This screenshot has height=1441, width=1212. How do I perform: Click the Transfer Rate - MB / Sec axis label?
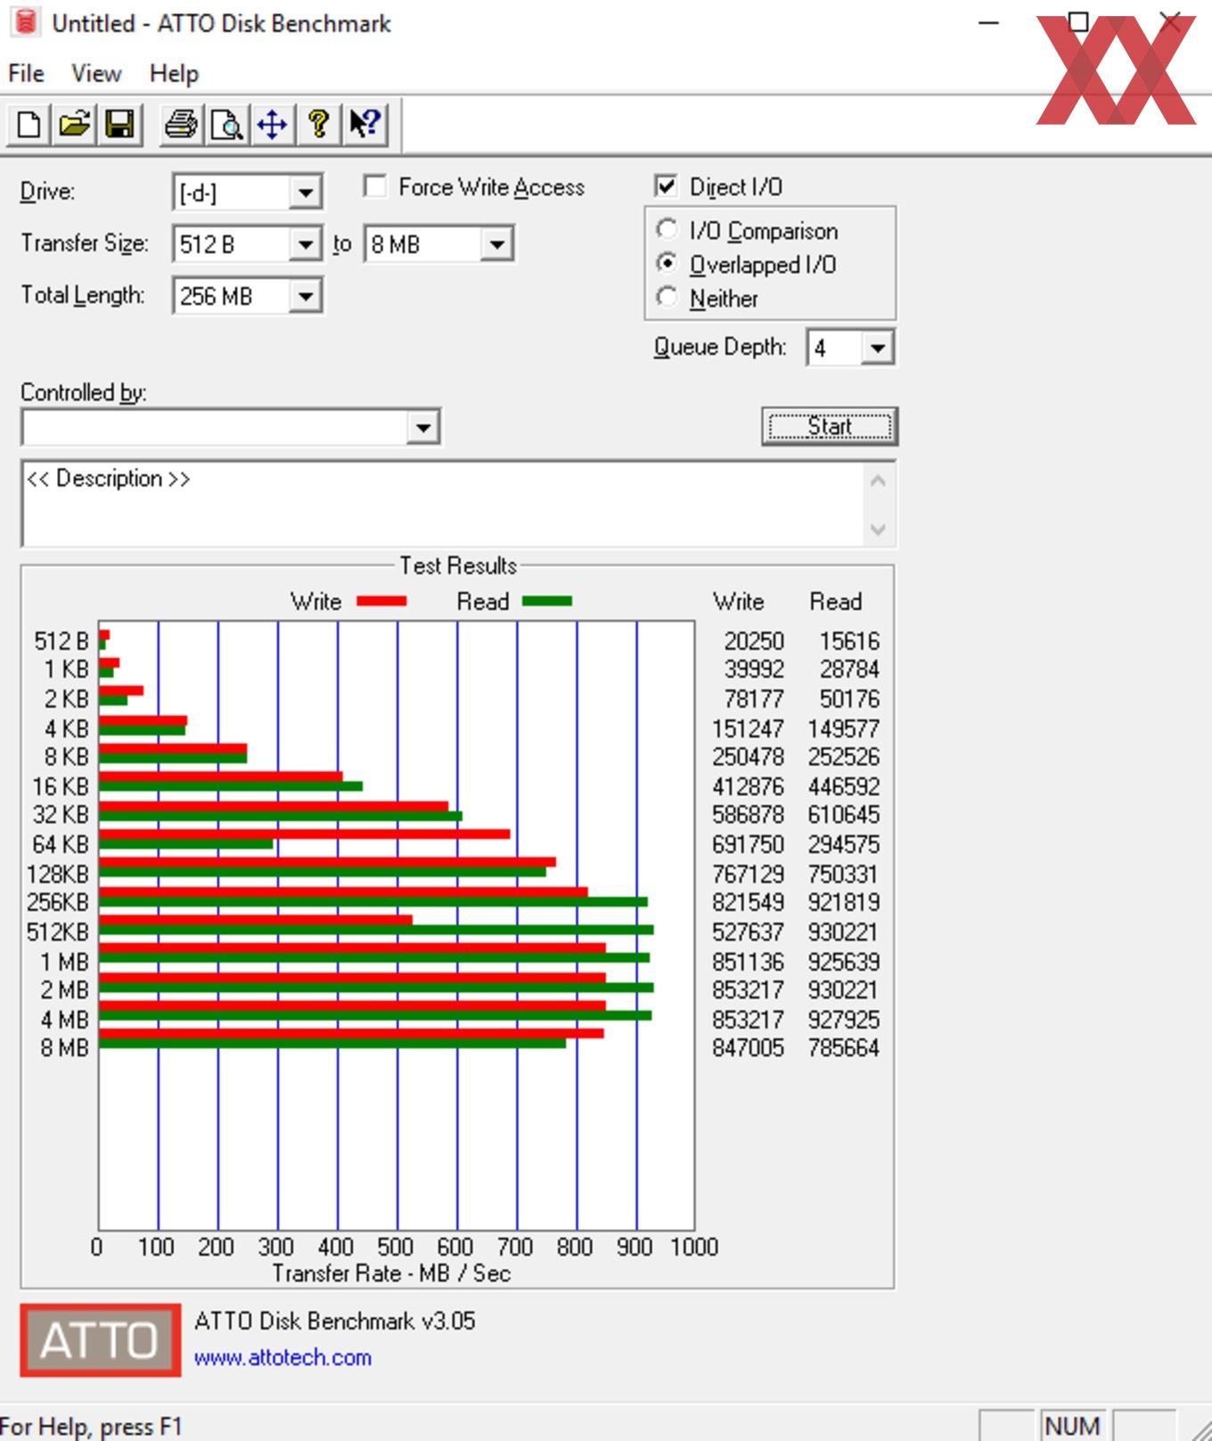coord(391,1273)
